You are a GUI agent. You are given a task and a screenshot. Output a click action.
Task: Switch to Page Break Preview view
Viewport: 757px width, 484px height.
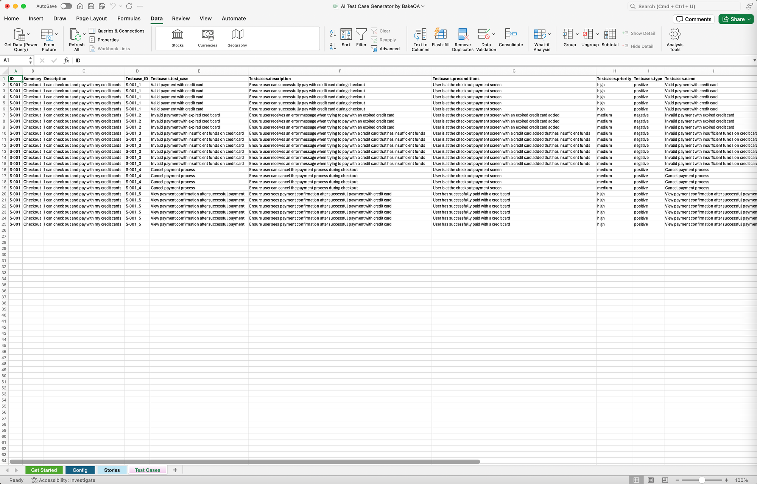point(665,480)
